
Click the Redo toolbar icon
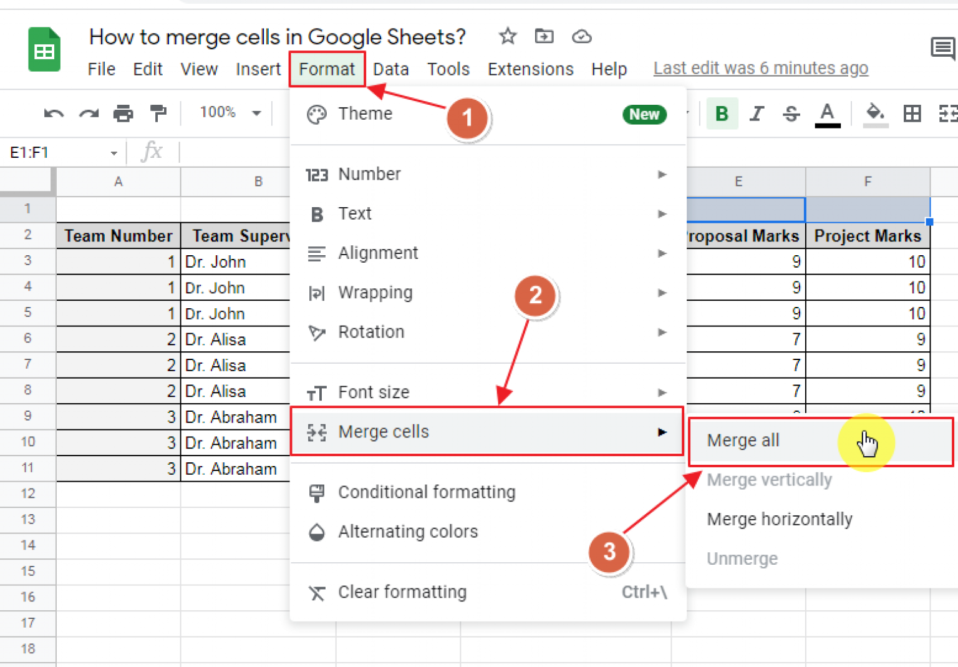click(x=89, y=114)
